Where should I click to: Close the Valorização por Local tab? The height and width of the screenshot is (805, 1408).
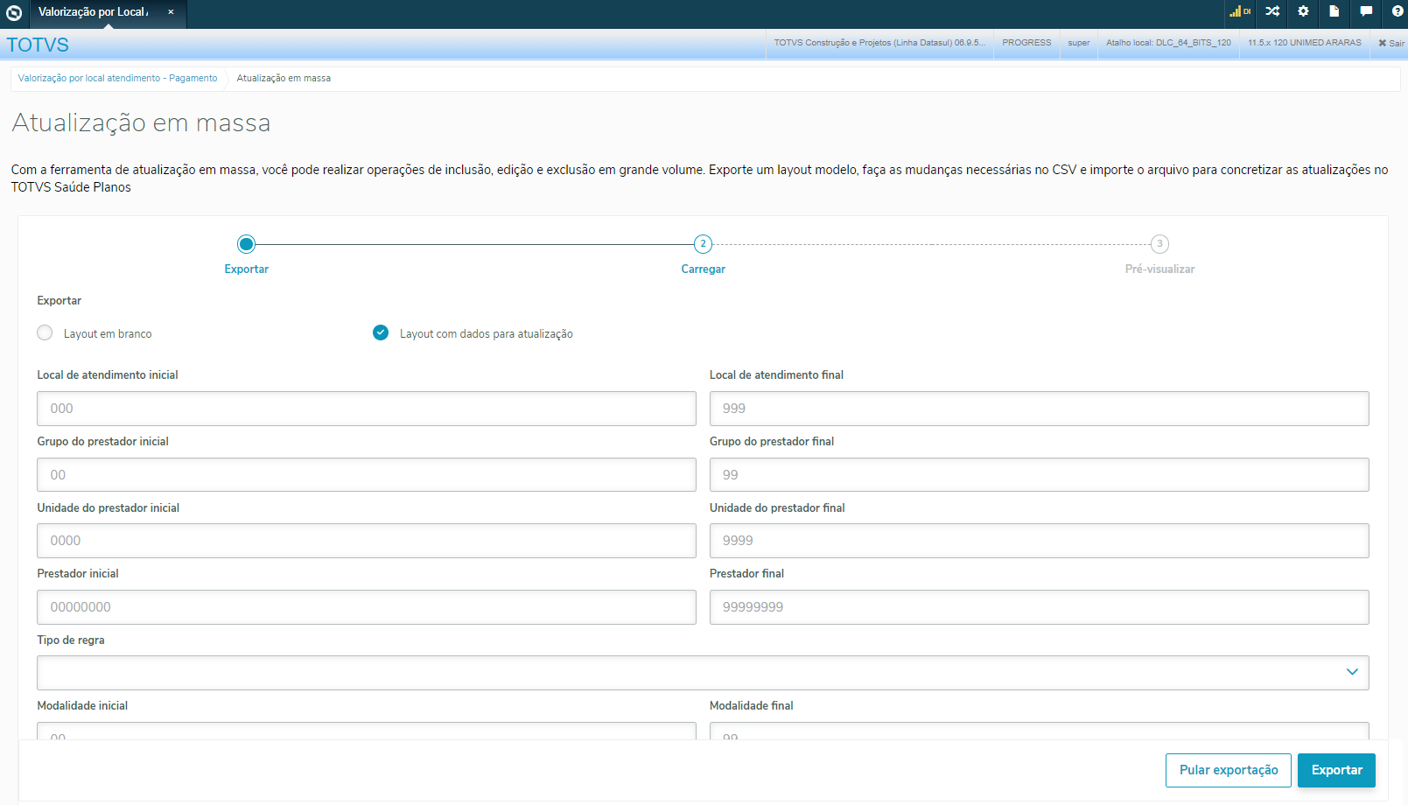tap(171, 12)
